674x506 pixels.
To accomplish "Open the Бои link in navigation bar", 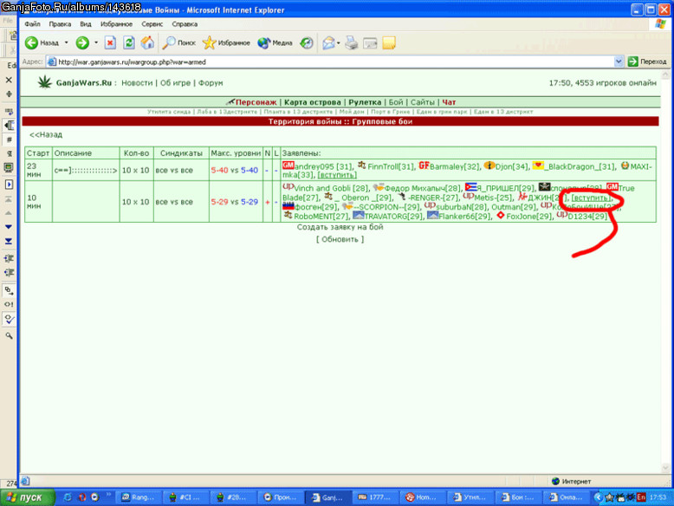I will pyautogui.click(x=395, y=102).
